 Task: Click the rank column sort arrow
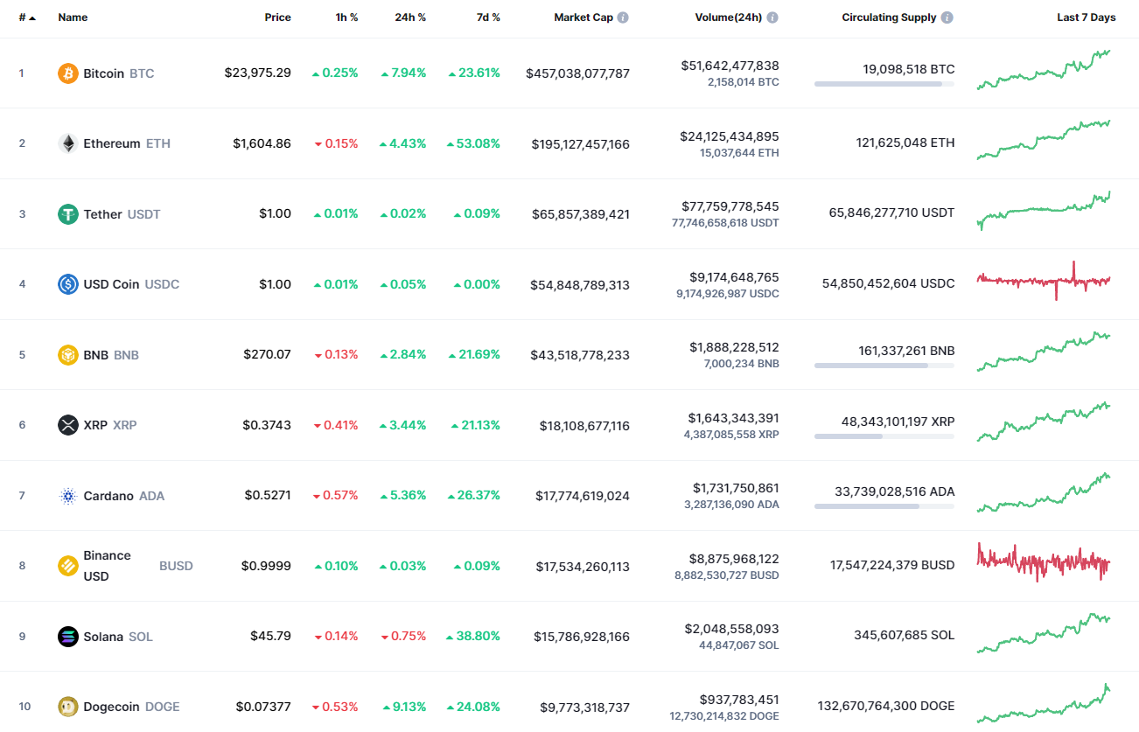pos(31,17)
